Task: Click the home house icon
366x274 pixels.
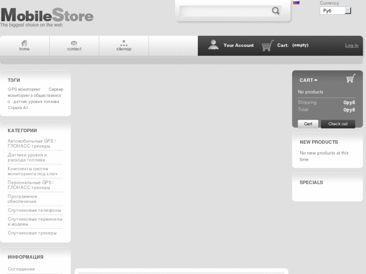Action: (24, 43)
